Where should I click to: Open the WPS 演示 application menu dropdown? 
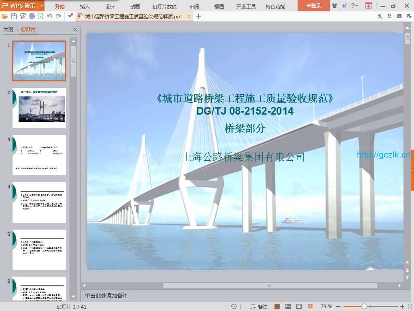[42, 6]
